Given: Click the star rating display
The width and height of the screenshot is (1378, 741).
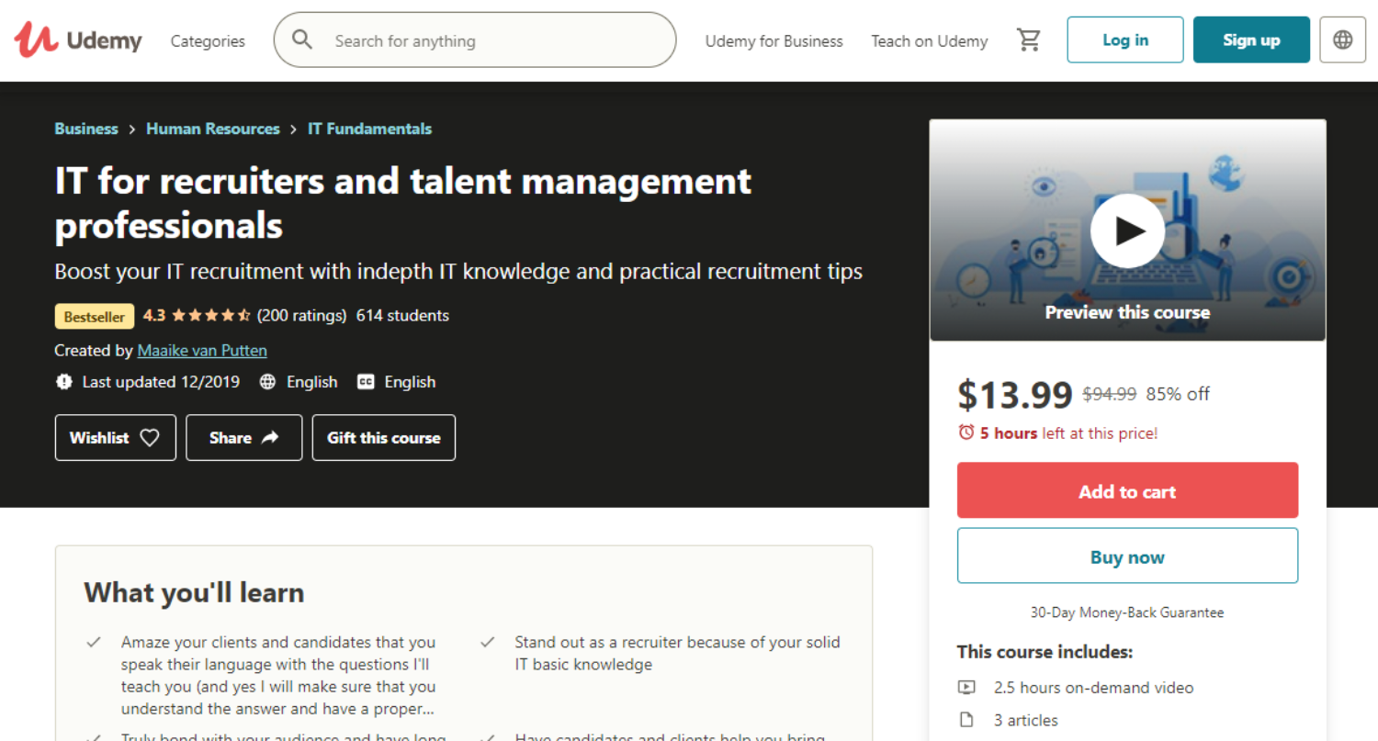Looking at the screenshot, I should (210, 316).
